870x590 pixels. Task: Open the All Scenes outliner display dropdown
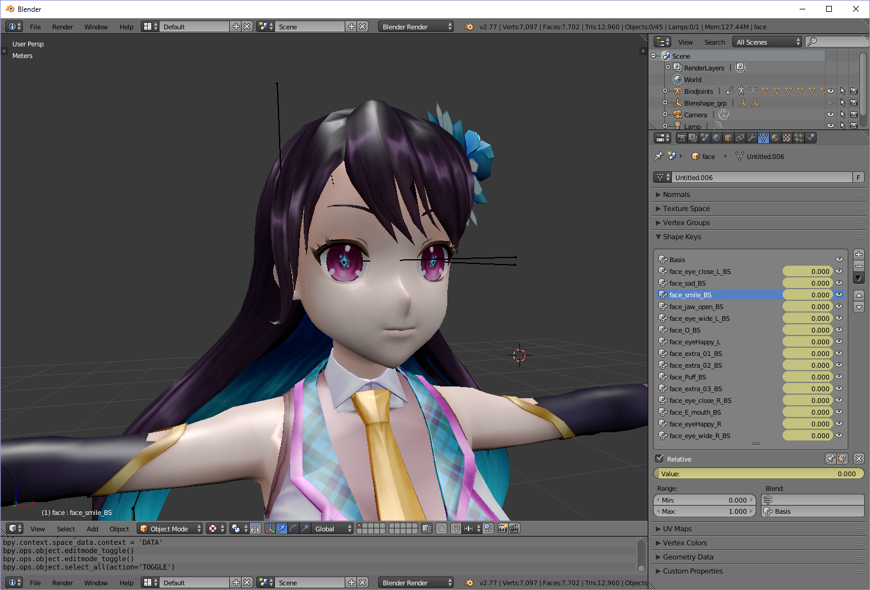(x=767, y=42)
